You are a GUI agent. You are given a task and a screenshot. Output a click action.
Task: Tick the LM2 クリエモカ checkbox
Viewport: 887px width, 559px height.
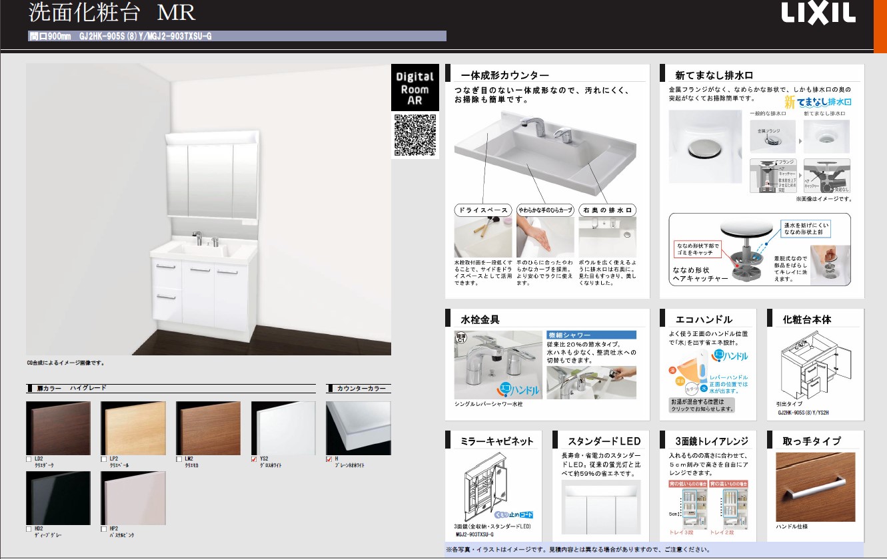[x=179, y=459]
